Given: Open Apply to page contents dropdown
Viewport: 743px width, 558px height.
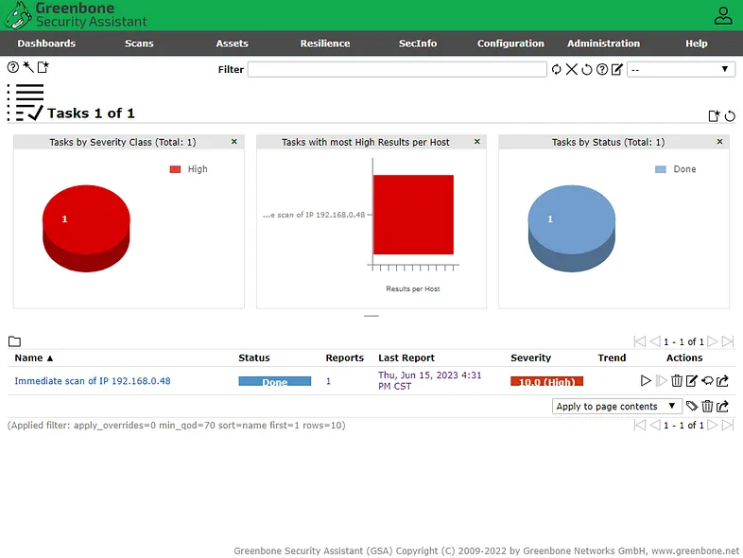Looking at the screenshot, I should point(617,407).
